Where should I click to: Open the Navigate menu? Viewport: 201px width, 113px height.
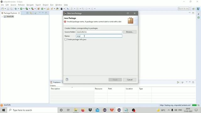[30, 5]
